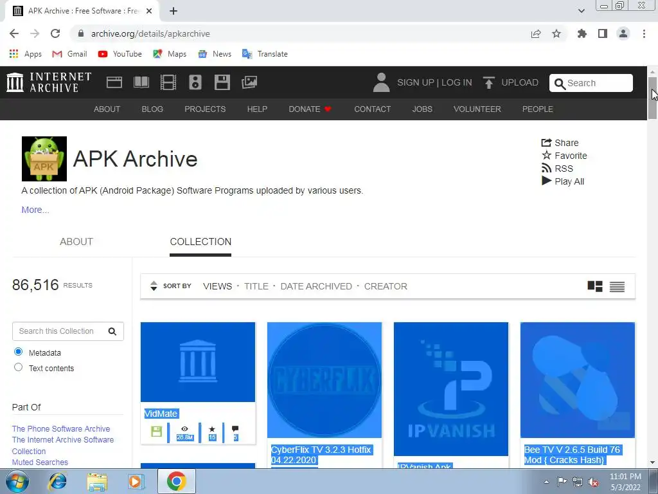Sort by VIEWS
The height and width of the screenshot is (494, 658).
click(217, 286)
